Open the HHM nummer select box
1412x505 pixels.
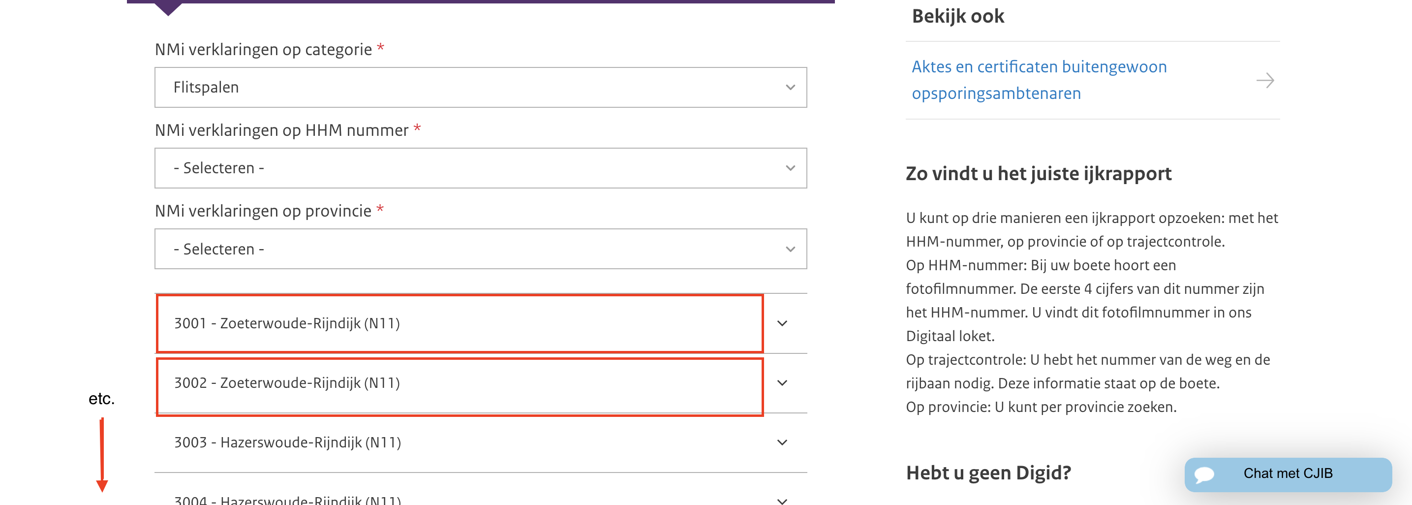480,168
